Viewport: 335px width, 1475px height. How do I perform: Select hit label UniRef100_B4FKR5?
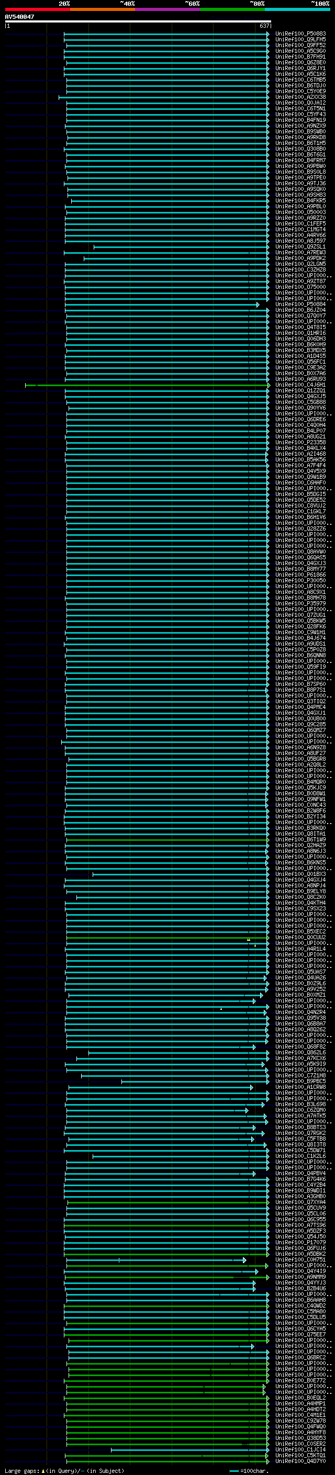[300, 200]
